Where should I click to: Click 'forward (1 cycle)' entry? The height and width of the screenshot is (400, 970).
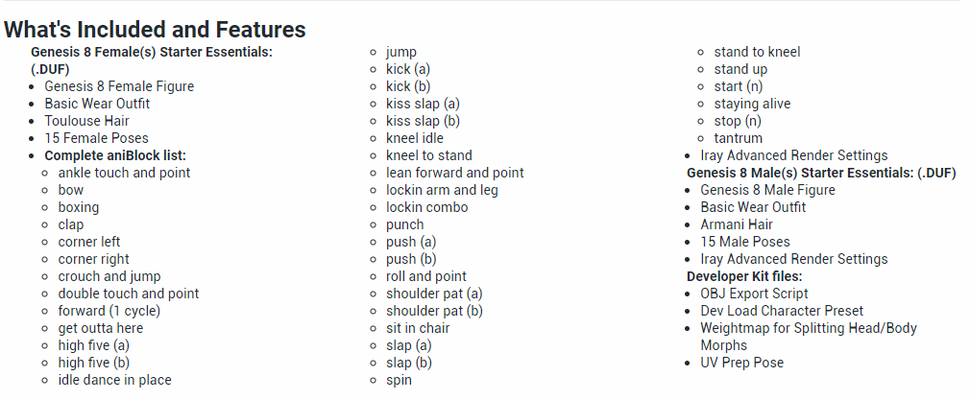coord(109,311)
